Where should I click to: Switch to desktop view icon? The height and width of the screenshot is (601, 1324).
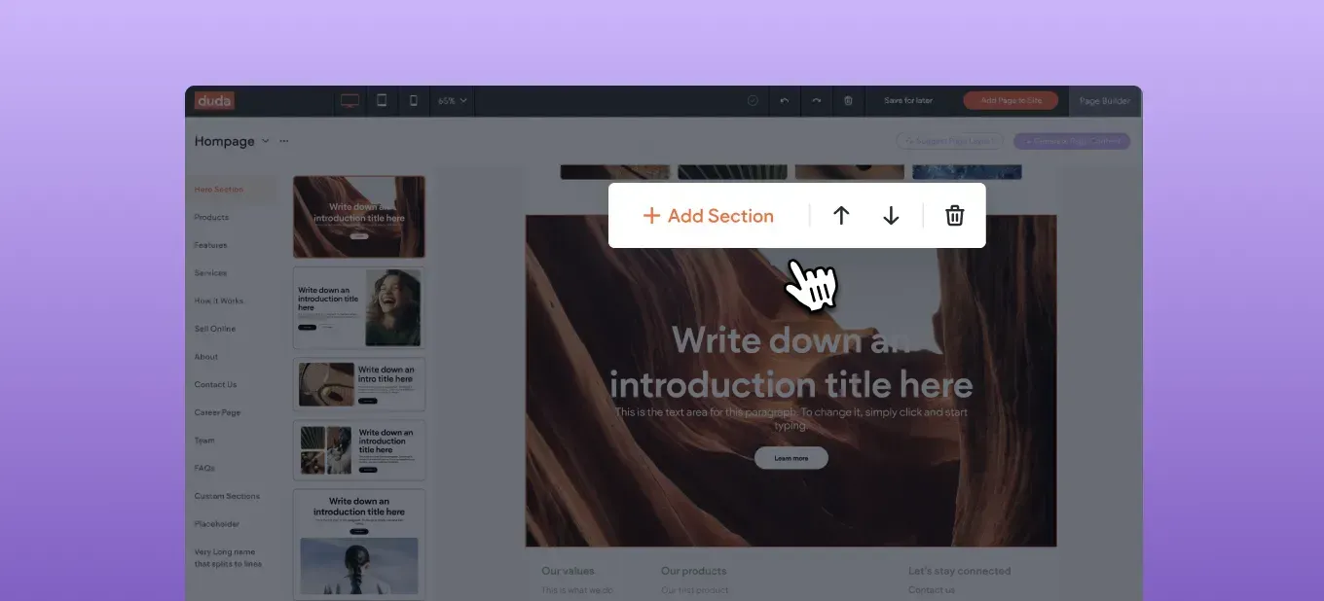click(350, 100)
